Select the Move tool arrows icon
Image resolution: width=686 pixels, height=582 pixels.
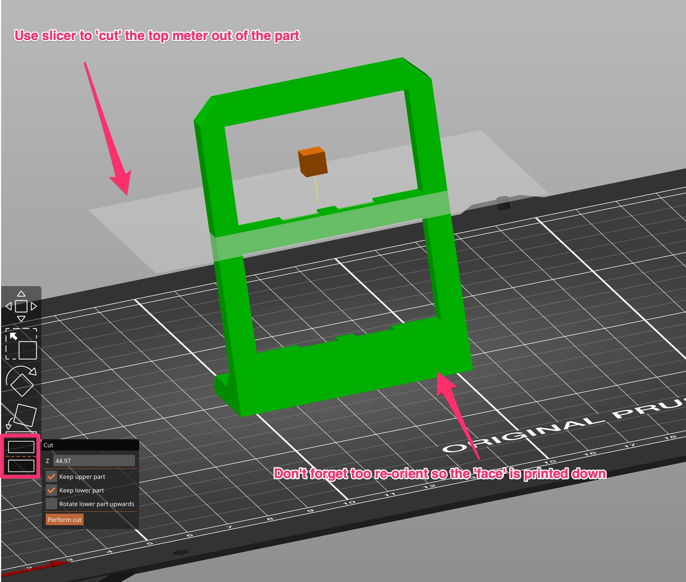pos(21,306)
